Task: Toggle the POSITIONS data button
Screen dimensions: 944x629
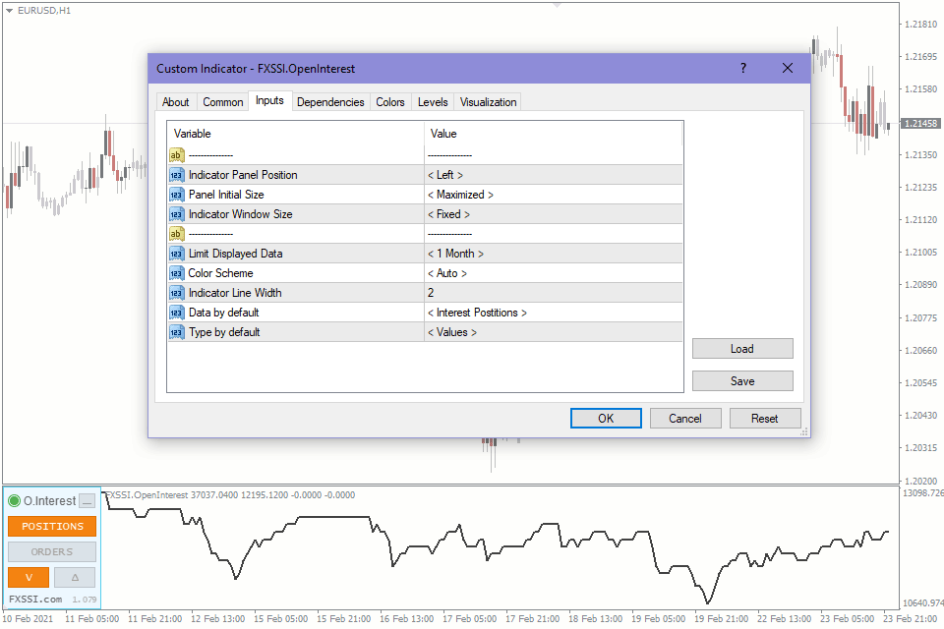Action: 52,526
